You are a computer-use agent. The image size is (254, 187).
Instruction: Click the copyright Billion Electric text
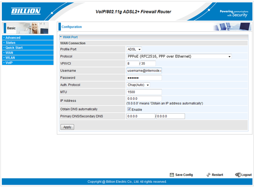point(127,181)
